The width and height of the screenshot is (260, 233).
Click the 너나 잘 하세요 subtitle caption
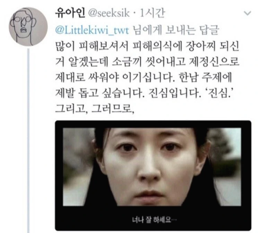coord(154,220)
